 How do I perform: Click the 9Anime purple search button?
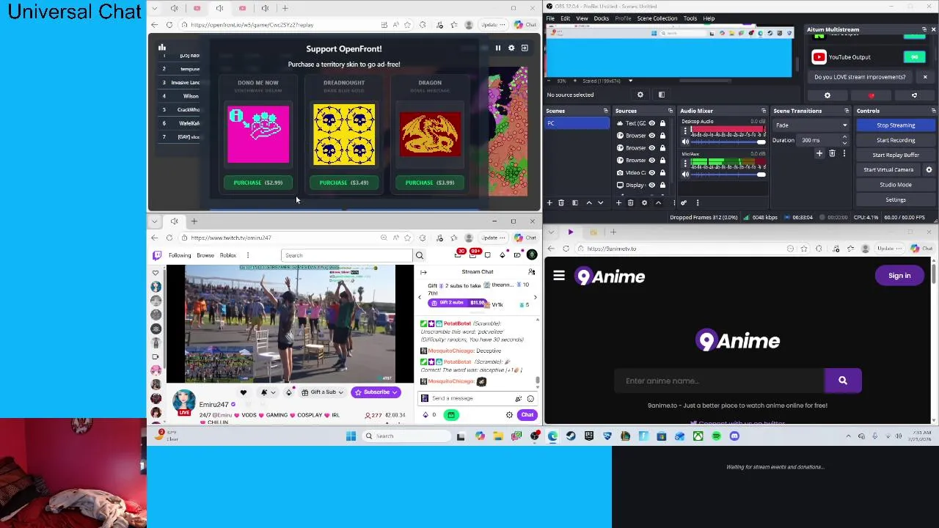[843, 381]
